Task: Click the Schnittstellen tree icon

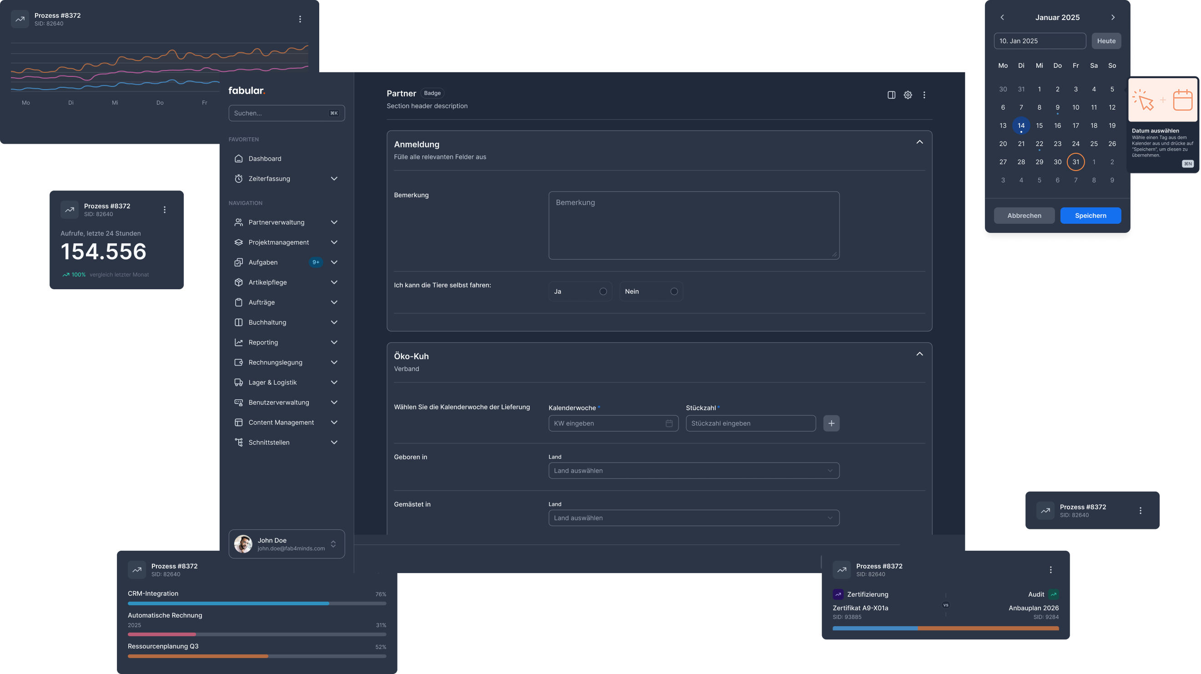Action: (x=238, y=443)
